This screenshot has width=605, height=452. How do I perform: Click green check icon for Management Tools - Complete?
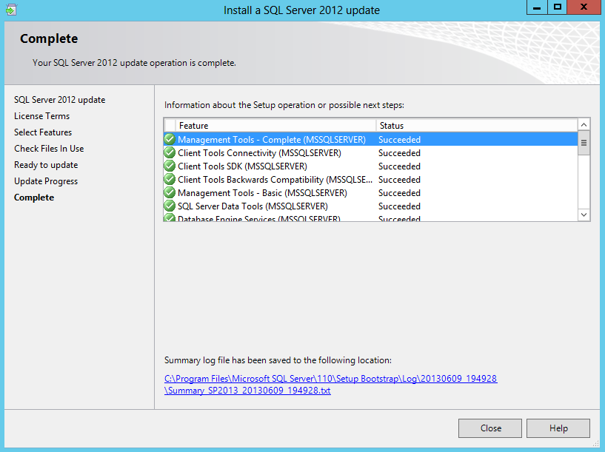point(170,139)
